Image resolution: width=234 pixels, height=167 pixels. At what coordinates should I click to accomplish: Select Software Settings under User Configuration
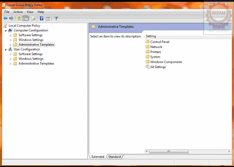pyautogui.click(x=31, y=54)
